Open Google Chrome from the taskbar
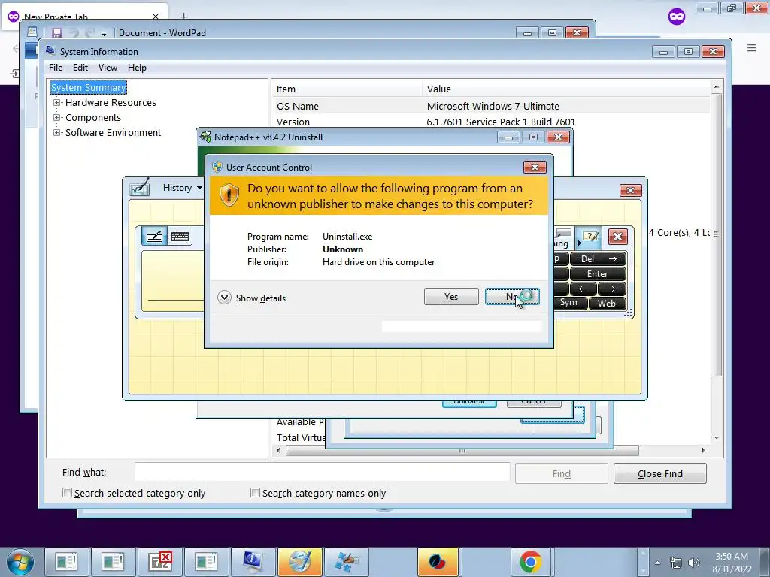This screenshot has height=577, width=770. click(530, 562)
